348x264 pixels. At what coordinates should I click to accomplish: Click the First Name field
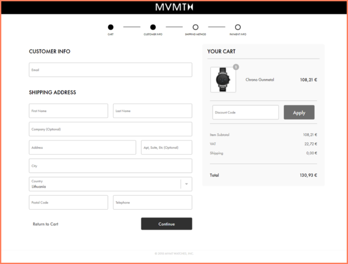click(68, 110)
